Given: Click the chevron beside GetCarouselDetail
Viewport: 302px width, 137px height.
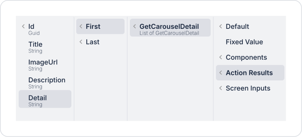Looking at the screenshot, I should 135,26.
